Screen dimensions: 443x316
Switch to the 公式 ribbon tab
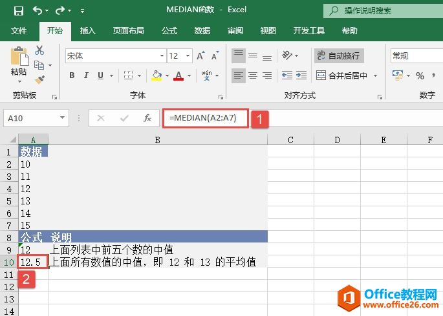coord(169,30)
